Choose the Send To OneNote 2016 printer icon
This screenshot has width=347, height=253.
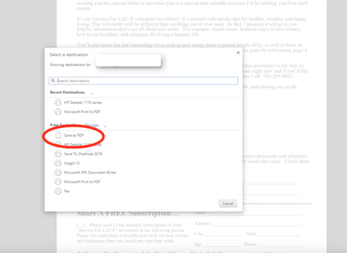point(58,154)
